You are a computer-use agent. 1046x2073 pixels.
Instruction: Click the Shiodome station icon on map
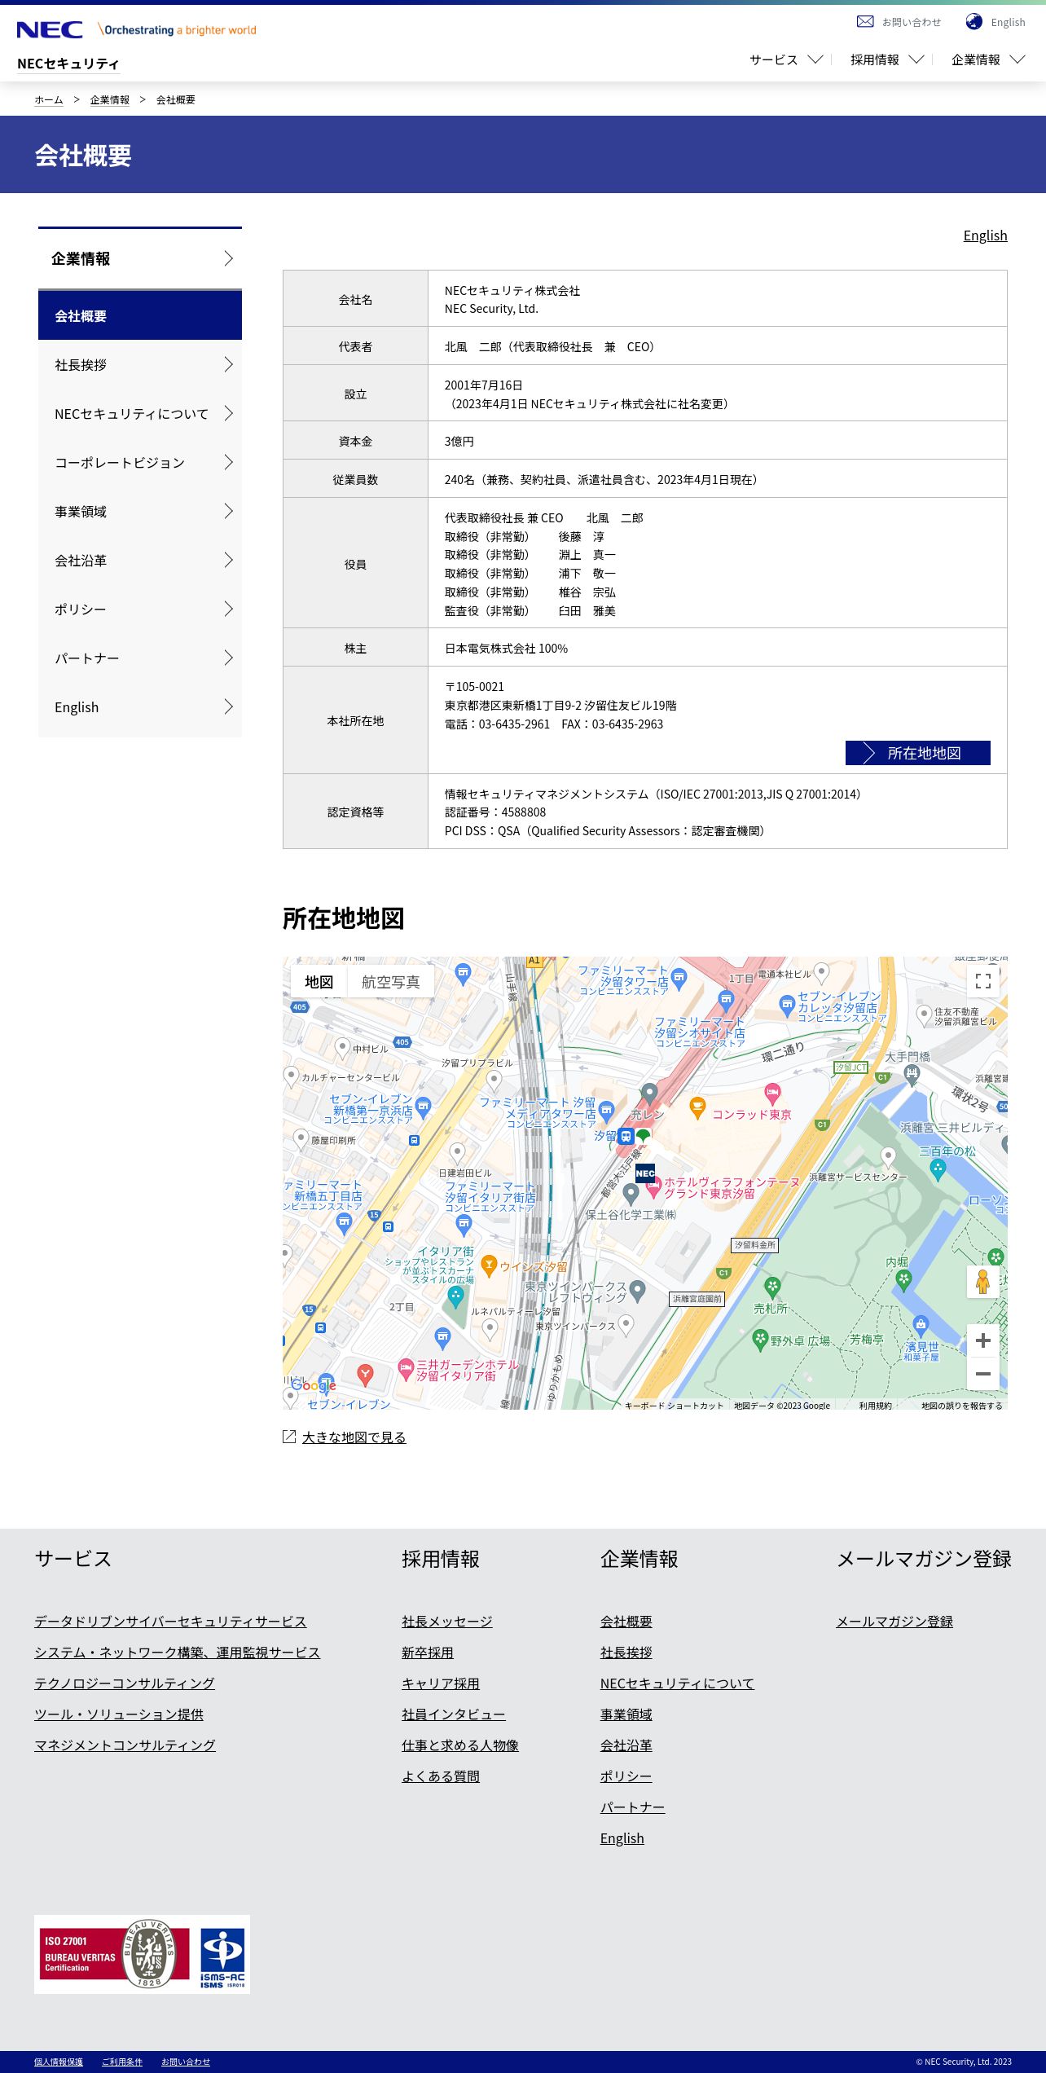626,1136
